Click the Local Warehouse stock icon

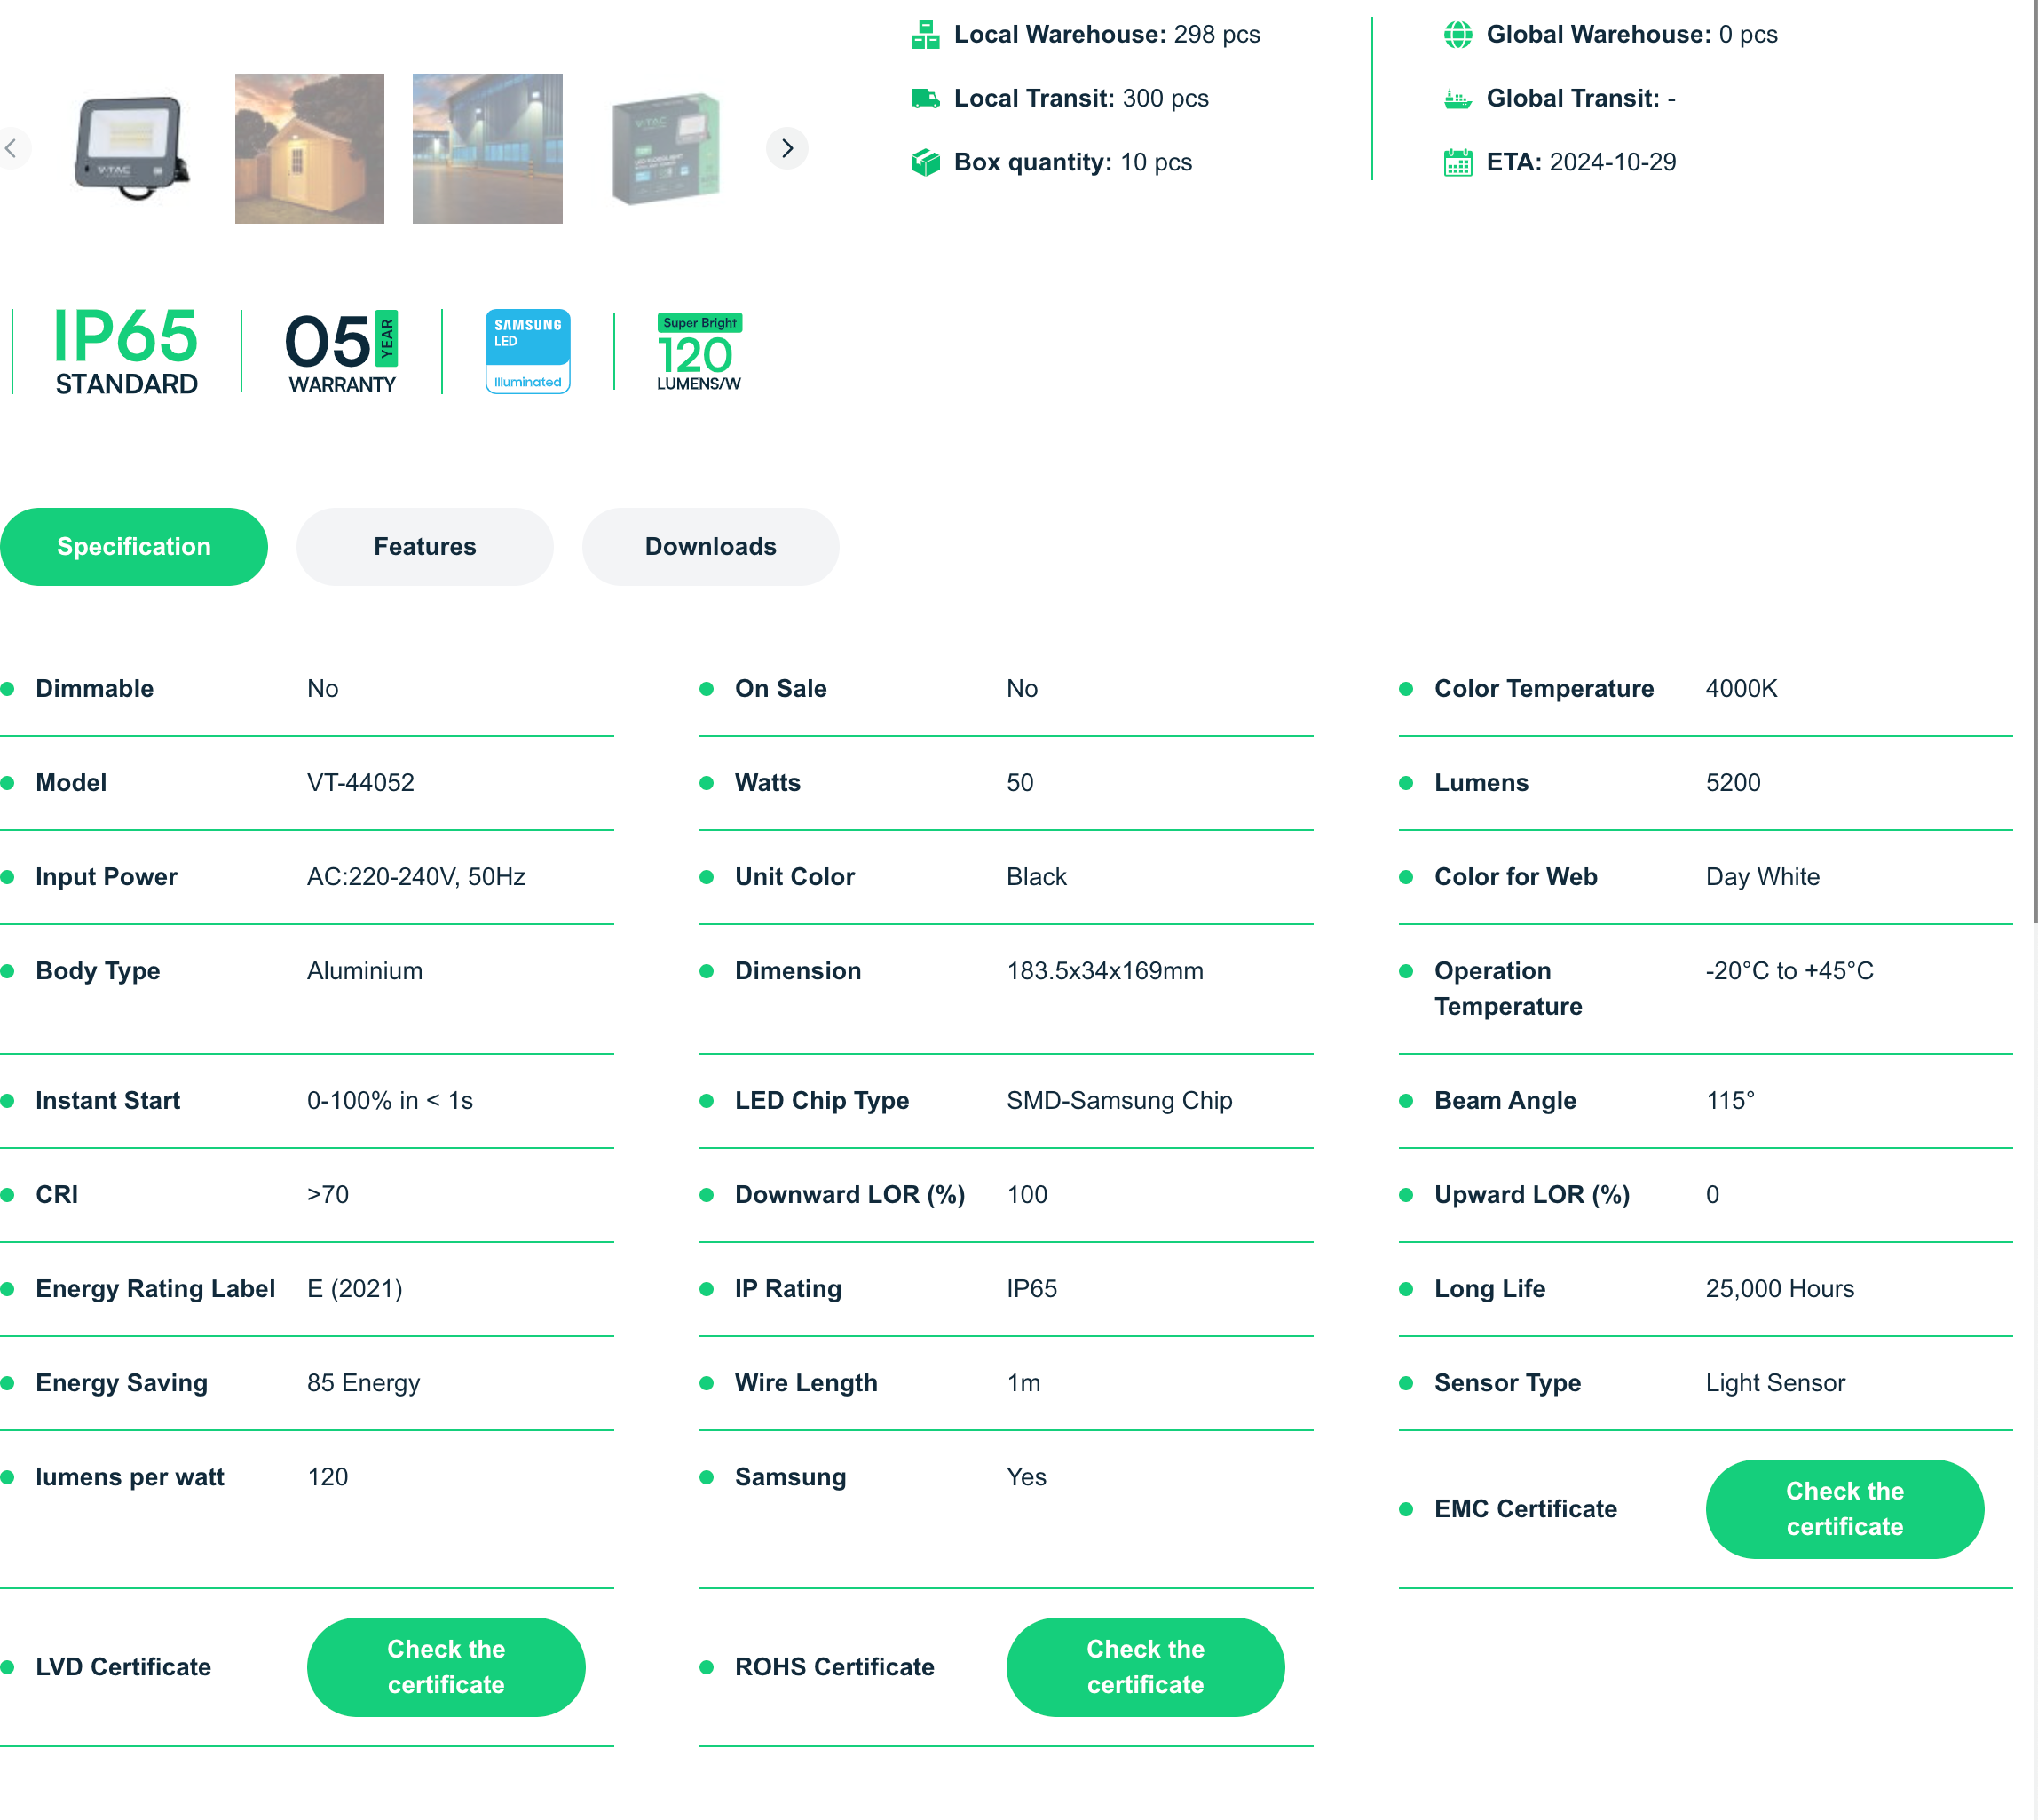[925, 35]
